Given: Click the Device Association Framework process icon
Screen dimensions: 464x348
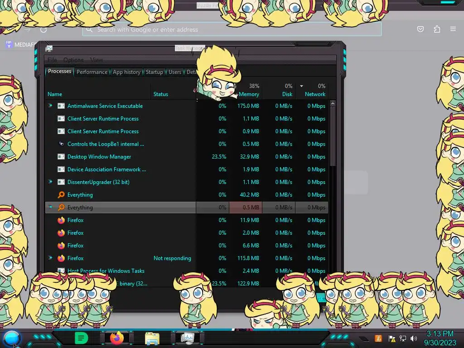Looking at the screenshot, I should point(61,169).
